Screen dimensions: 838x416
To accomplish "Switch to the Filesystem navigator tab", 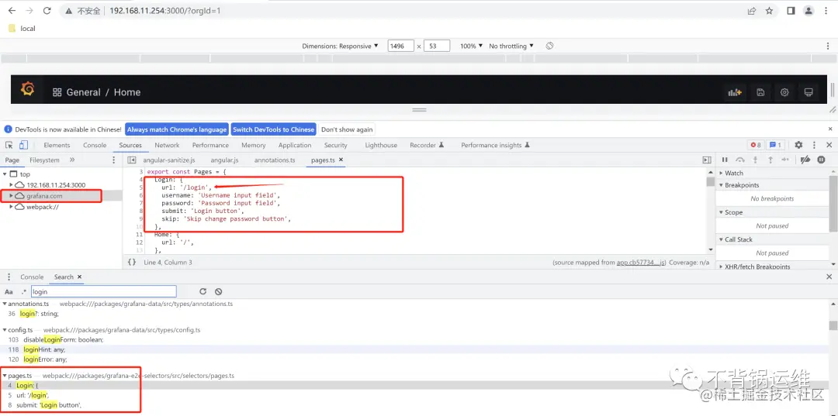I will pos(44,160).
